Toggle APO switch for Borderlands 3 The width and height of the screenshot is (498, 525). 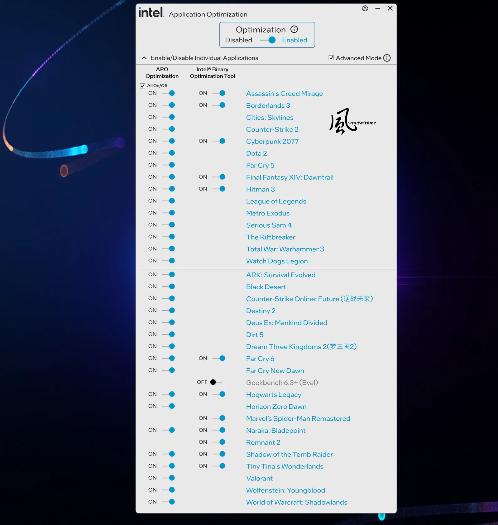click(168, 105)
